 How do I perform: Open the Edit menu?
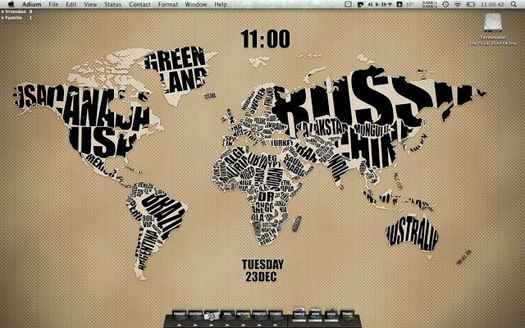[71, 4]
